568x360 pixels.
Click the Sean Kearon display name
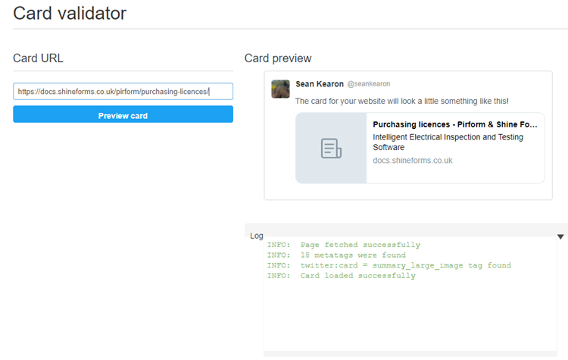point(319,84)
